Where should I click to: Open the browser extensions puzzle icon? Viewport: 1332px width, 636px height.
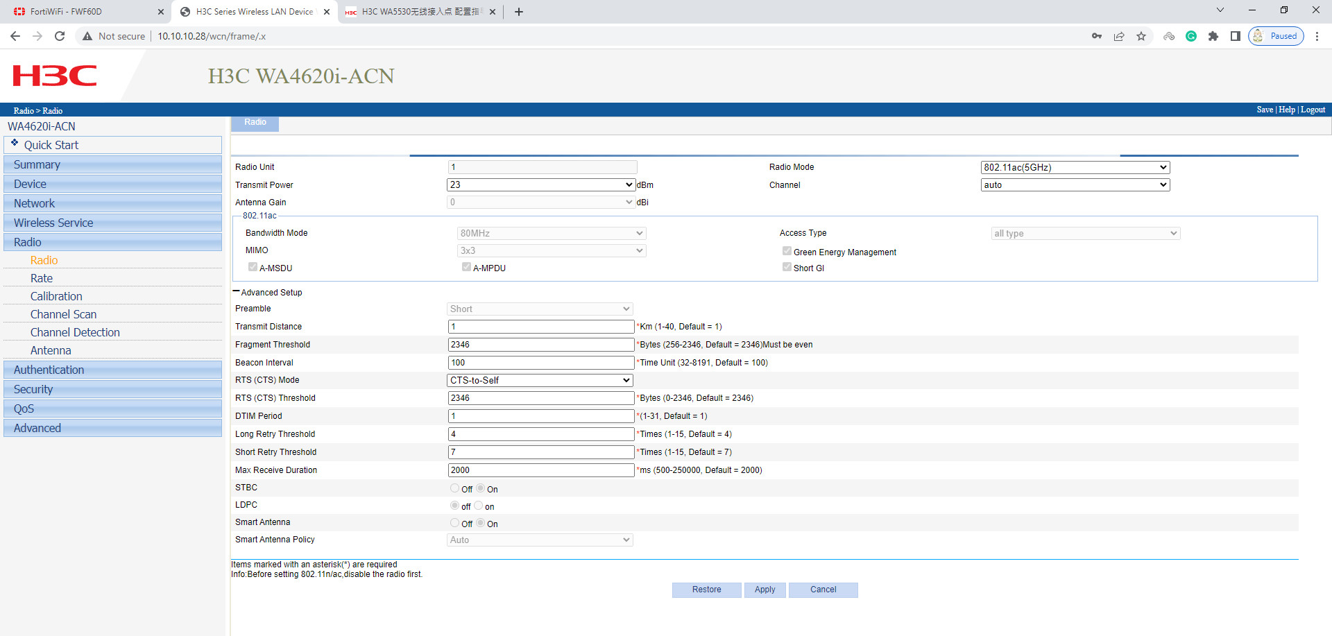coord(1213,36)
